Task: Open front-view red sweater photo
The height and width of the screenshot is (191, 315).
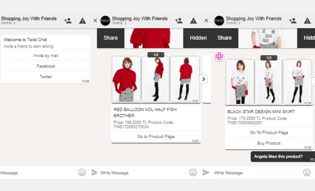Action: point(126,79)
